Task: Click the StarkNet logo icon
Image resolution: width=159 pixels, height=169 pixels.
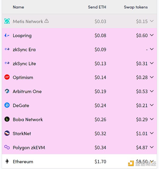Action: [x=7, y=133]
